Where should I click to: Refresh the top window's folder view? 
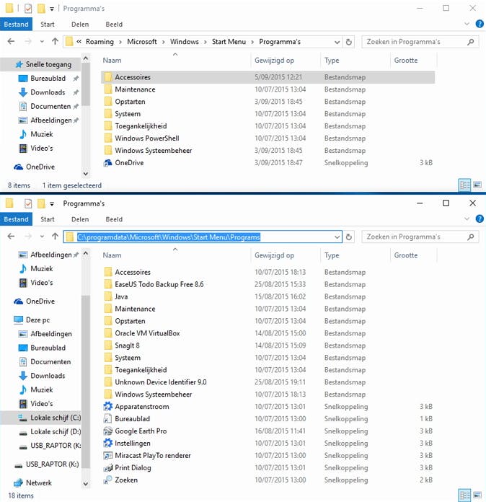point(349,42)
